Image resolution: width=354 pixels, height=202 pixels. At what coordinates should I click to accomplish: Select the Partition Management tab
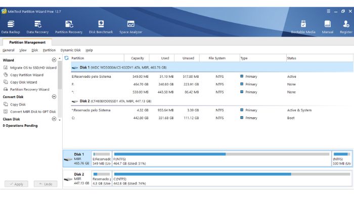tap(27, 42)
